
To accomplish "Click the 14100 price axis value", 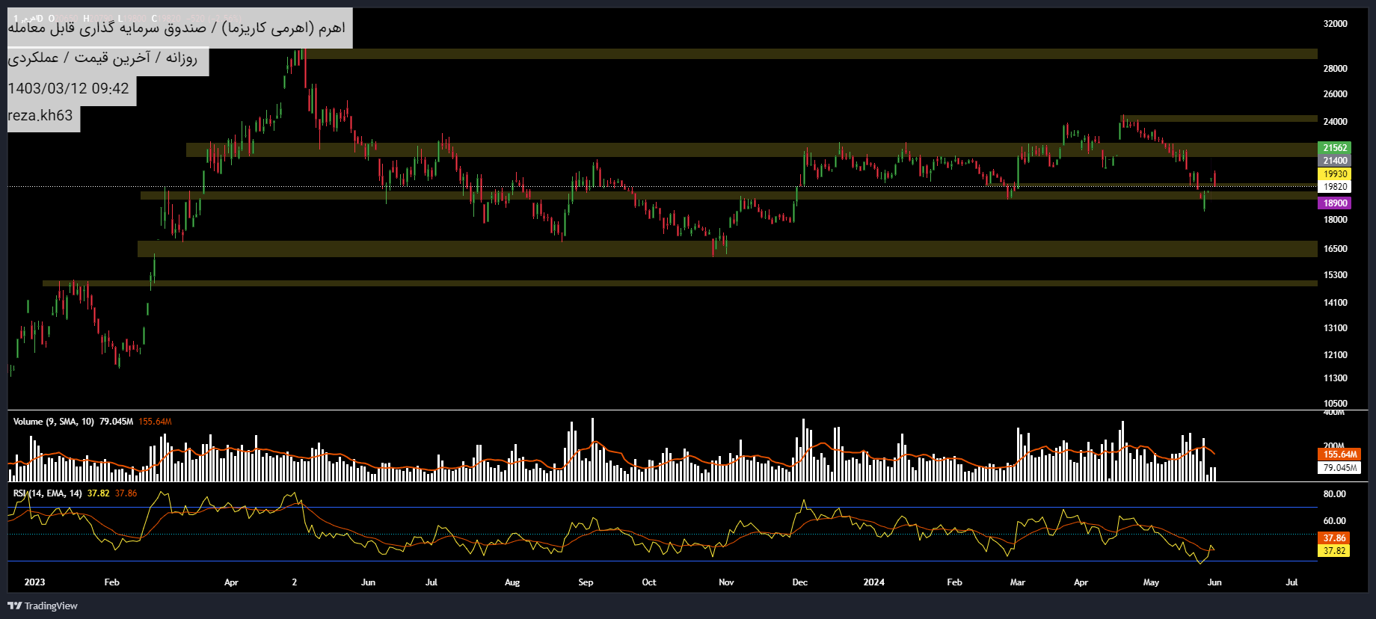I will click(1335, 303).
